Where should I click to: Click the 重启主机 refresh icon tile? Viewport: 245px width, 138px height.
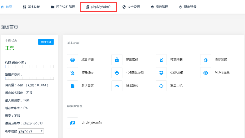[x=161, y=86]
